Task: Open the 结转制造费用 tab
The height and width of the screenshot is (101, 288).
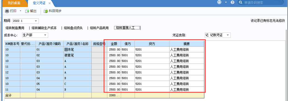Action: [x=15, y=28]
